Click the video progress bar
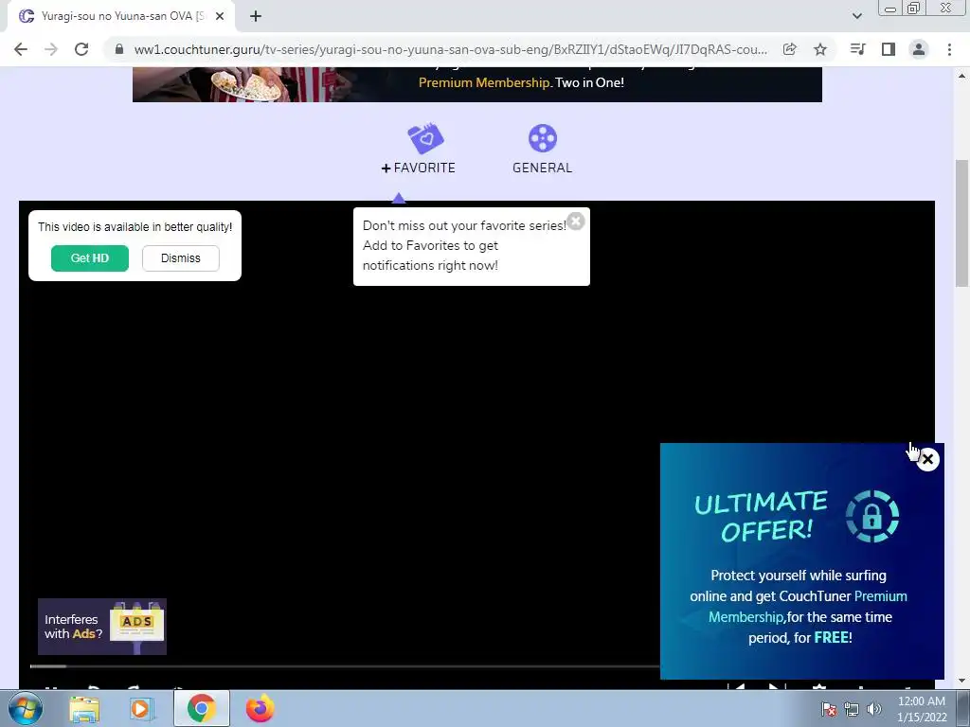 pyautogui.click(x=344, y=666)
